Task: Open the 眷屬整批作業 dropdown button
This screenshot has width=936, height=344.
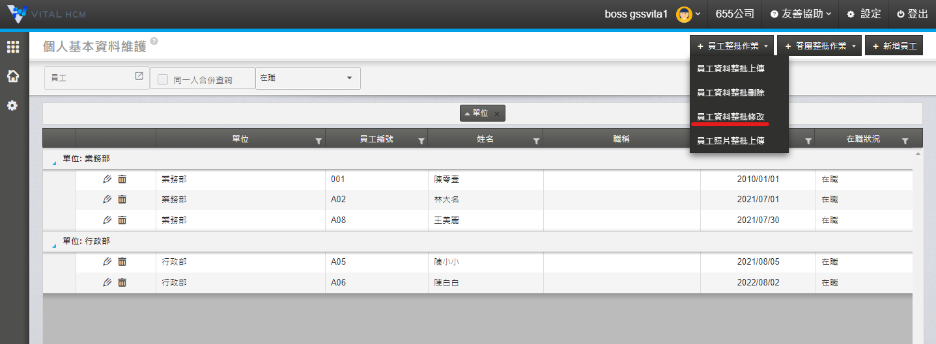Action: (819, 46)
